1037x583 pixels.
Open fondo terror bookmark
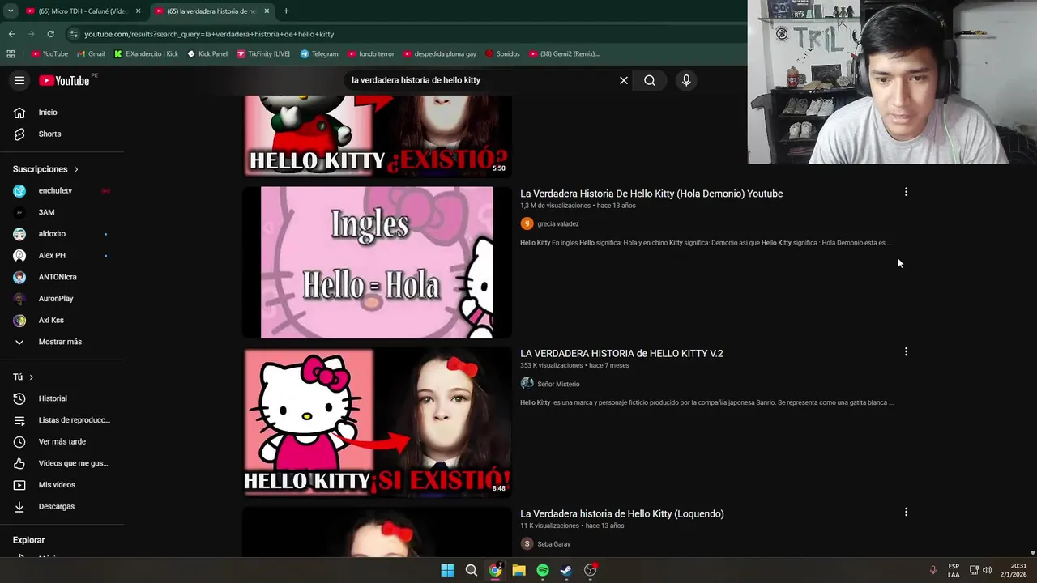click(370, 53)
